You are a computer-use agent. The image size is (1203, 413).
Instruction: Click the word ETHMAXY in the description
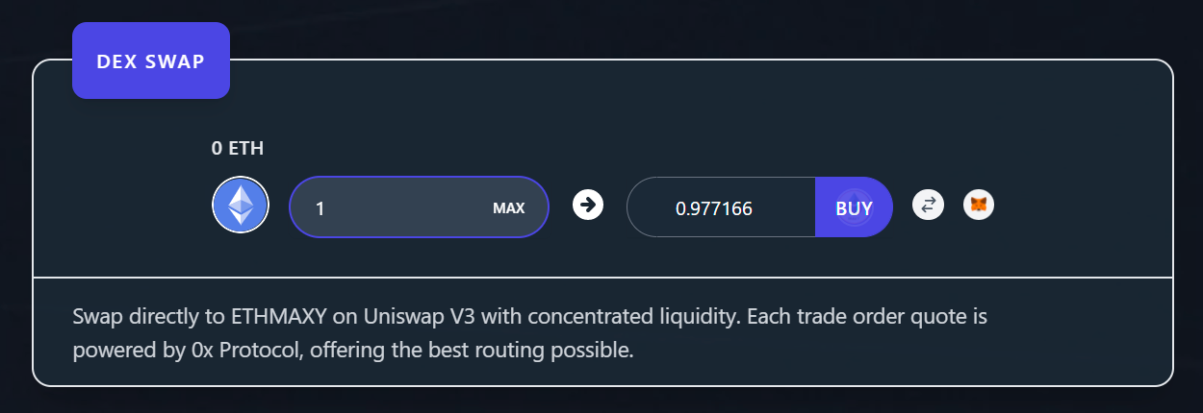271,316
